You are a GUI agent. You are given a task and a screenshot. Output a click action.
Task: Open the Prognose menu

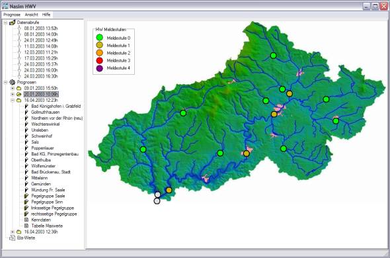click(x=12, y=15)
